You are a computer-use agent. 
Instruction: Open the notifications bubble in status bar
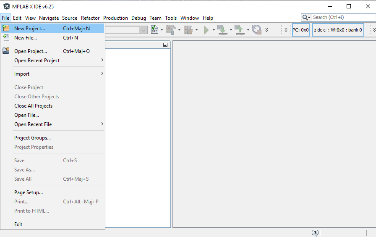point(315,233)
